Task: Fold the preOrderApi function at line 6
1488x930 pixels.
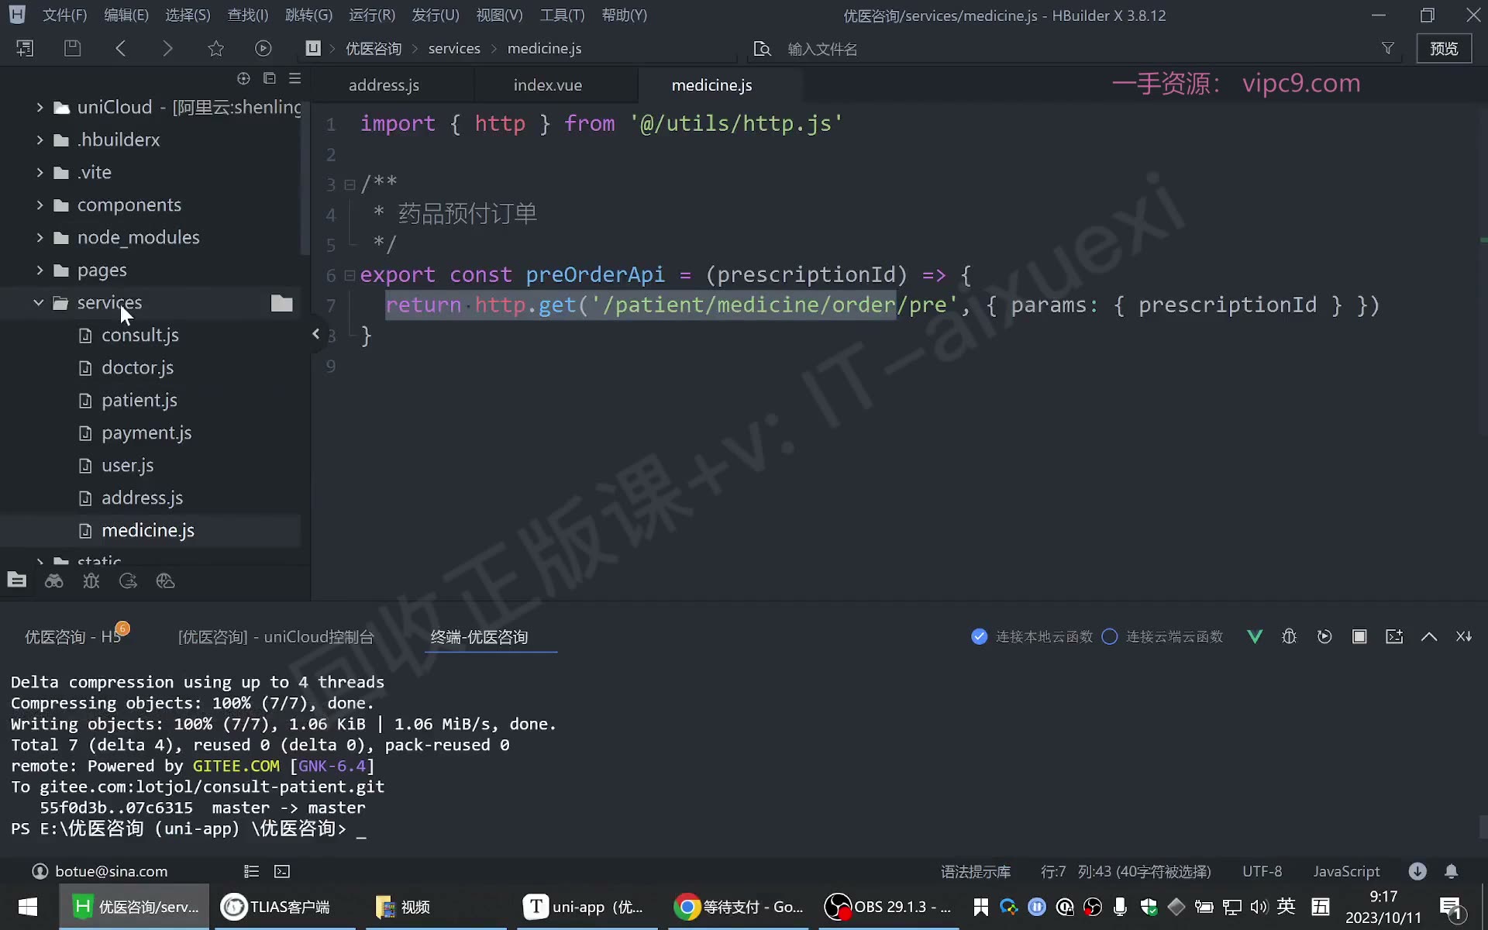Action: pyautogui.click(x=350, y=275)
